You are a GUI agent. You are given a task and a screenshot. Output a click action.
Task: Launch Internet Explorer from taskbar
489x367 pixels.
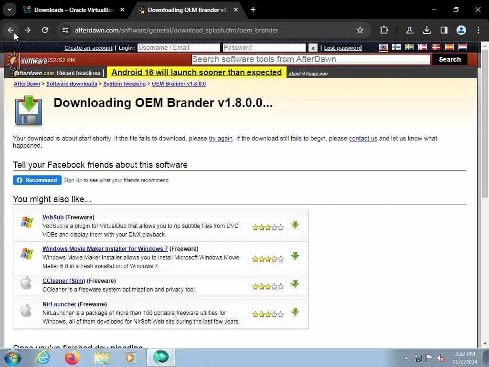43,357
